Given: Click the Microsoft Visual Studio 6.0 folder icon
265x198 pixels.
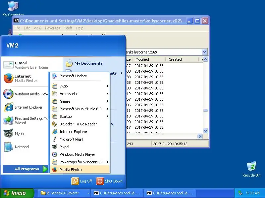Looking at the screenshot, I should pyautogui.click(x=55, y=109).
